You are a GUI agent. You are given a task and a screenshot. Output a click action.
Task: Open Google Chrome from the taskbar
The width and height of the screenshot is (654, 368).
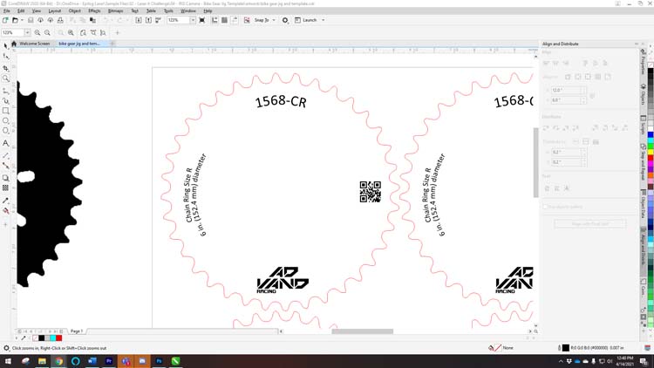tap(58, 361)
